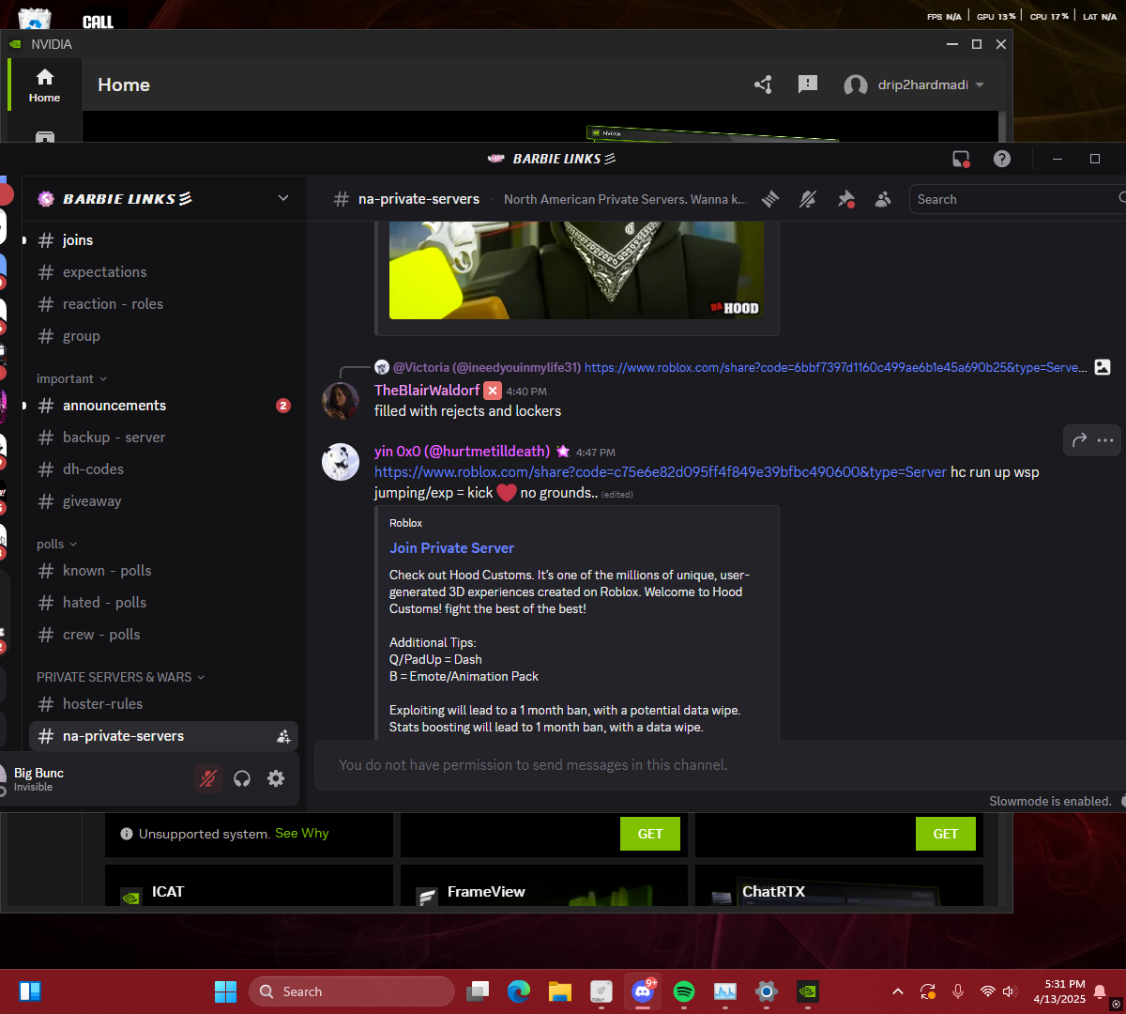Click taskbar Search box
Image resolution: width=1126 pixels, height=1014 pixels.
pos(352,991)
